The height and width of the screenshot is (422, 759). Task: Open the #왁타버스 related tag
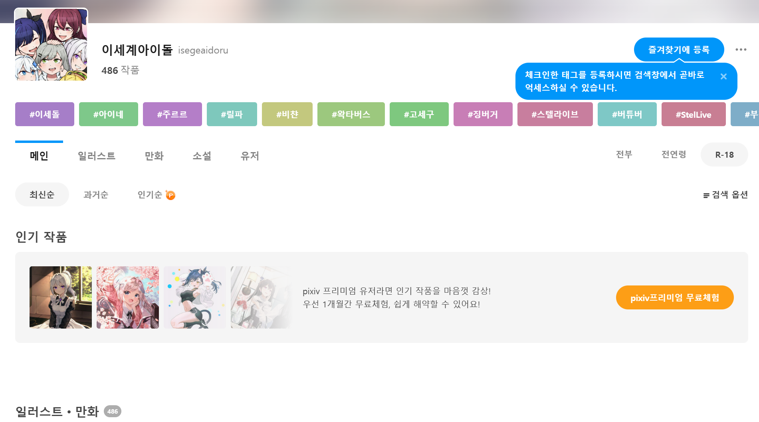(351, 114)
